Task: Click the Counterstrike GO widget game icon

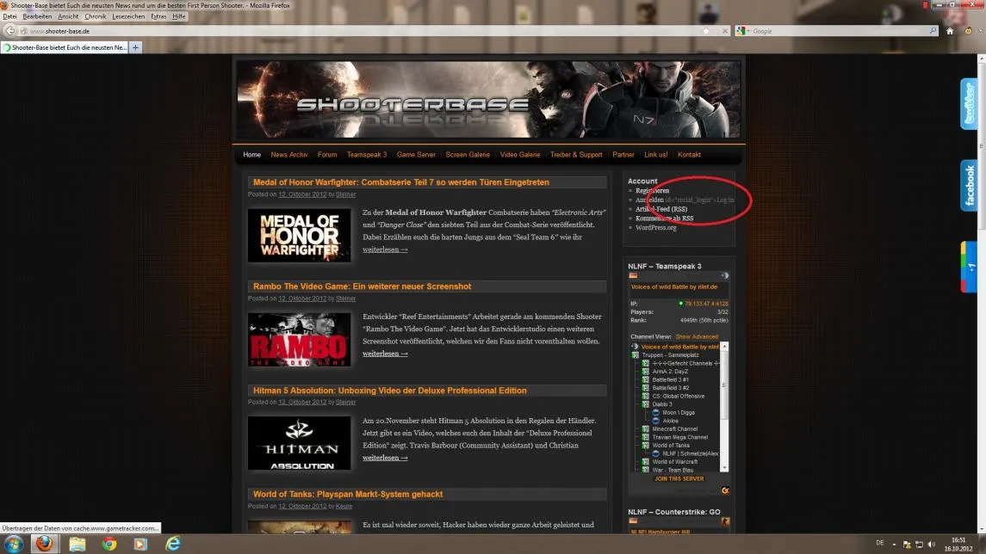Action: point(725,521)
